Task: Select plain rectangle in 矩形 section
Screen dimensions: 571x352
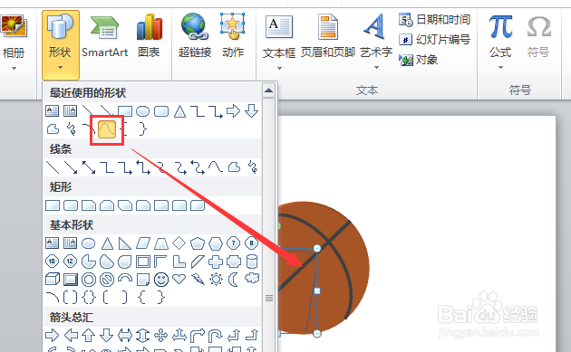Action: point(53,205)
